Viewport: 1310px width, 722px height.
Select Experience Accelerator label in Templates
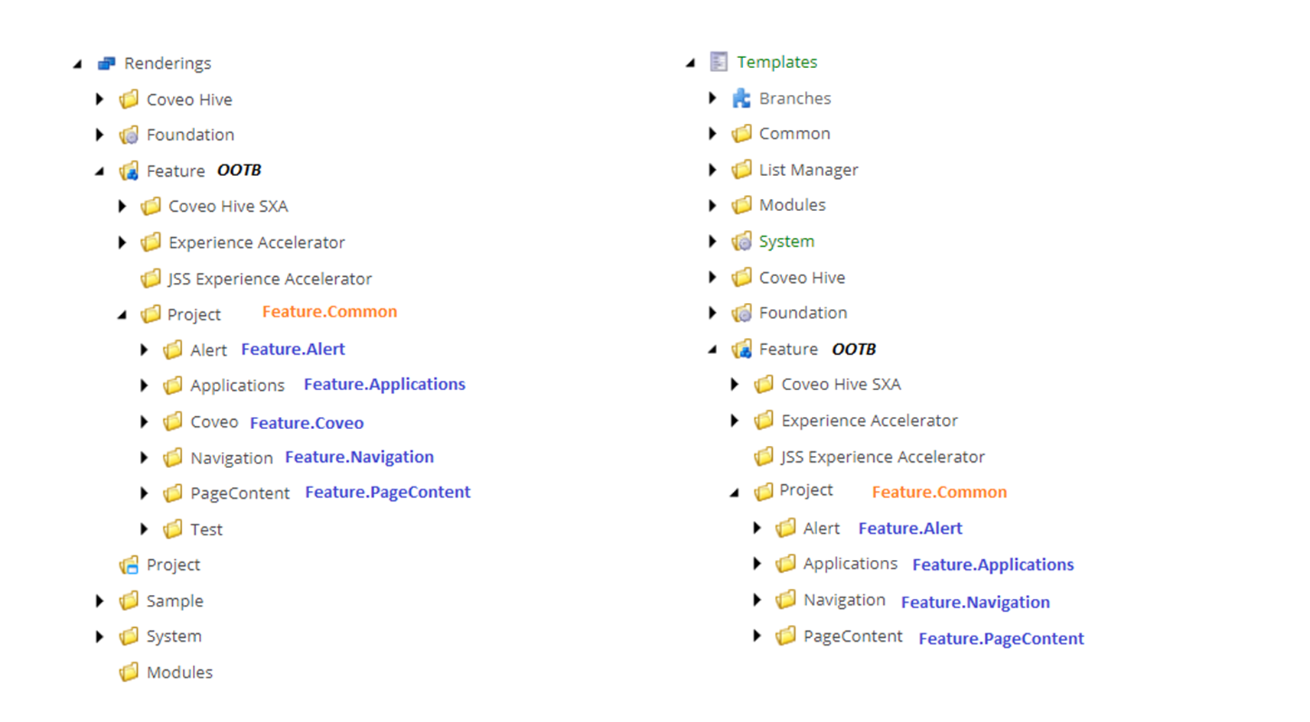tap(869, 421)
